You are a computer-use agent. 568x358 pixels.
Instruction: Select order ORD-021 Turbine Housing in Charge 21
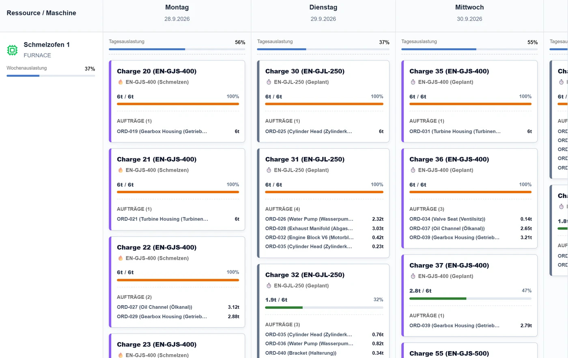coord(178,219)
